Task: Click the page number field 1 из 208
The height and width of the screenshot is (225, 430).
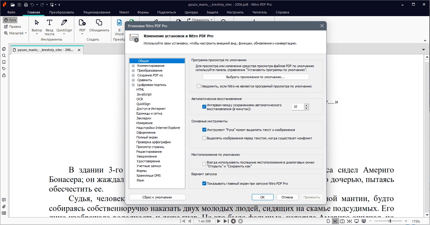Action: [204, 221]
